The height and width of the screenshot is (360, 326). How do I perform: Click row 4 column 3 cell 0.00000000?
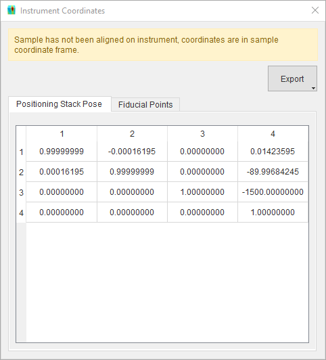pos(202,212)
